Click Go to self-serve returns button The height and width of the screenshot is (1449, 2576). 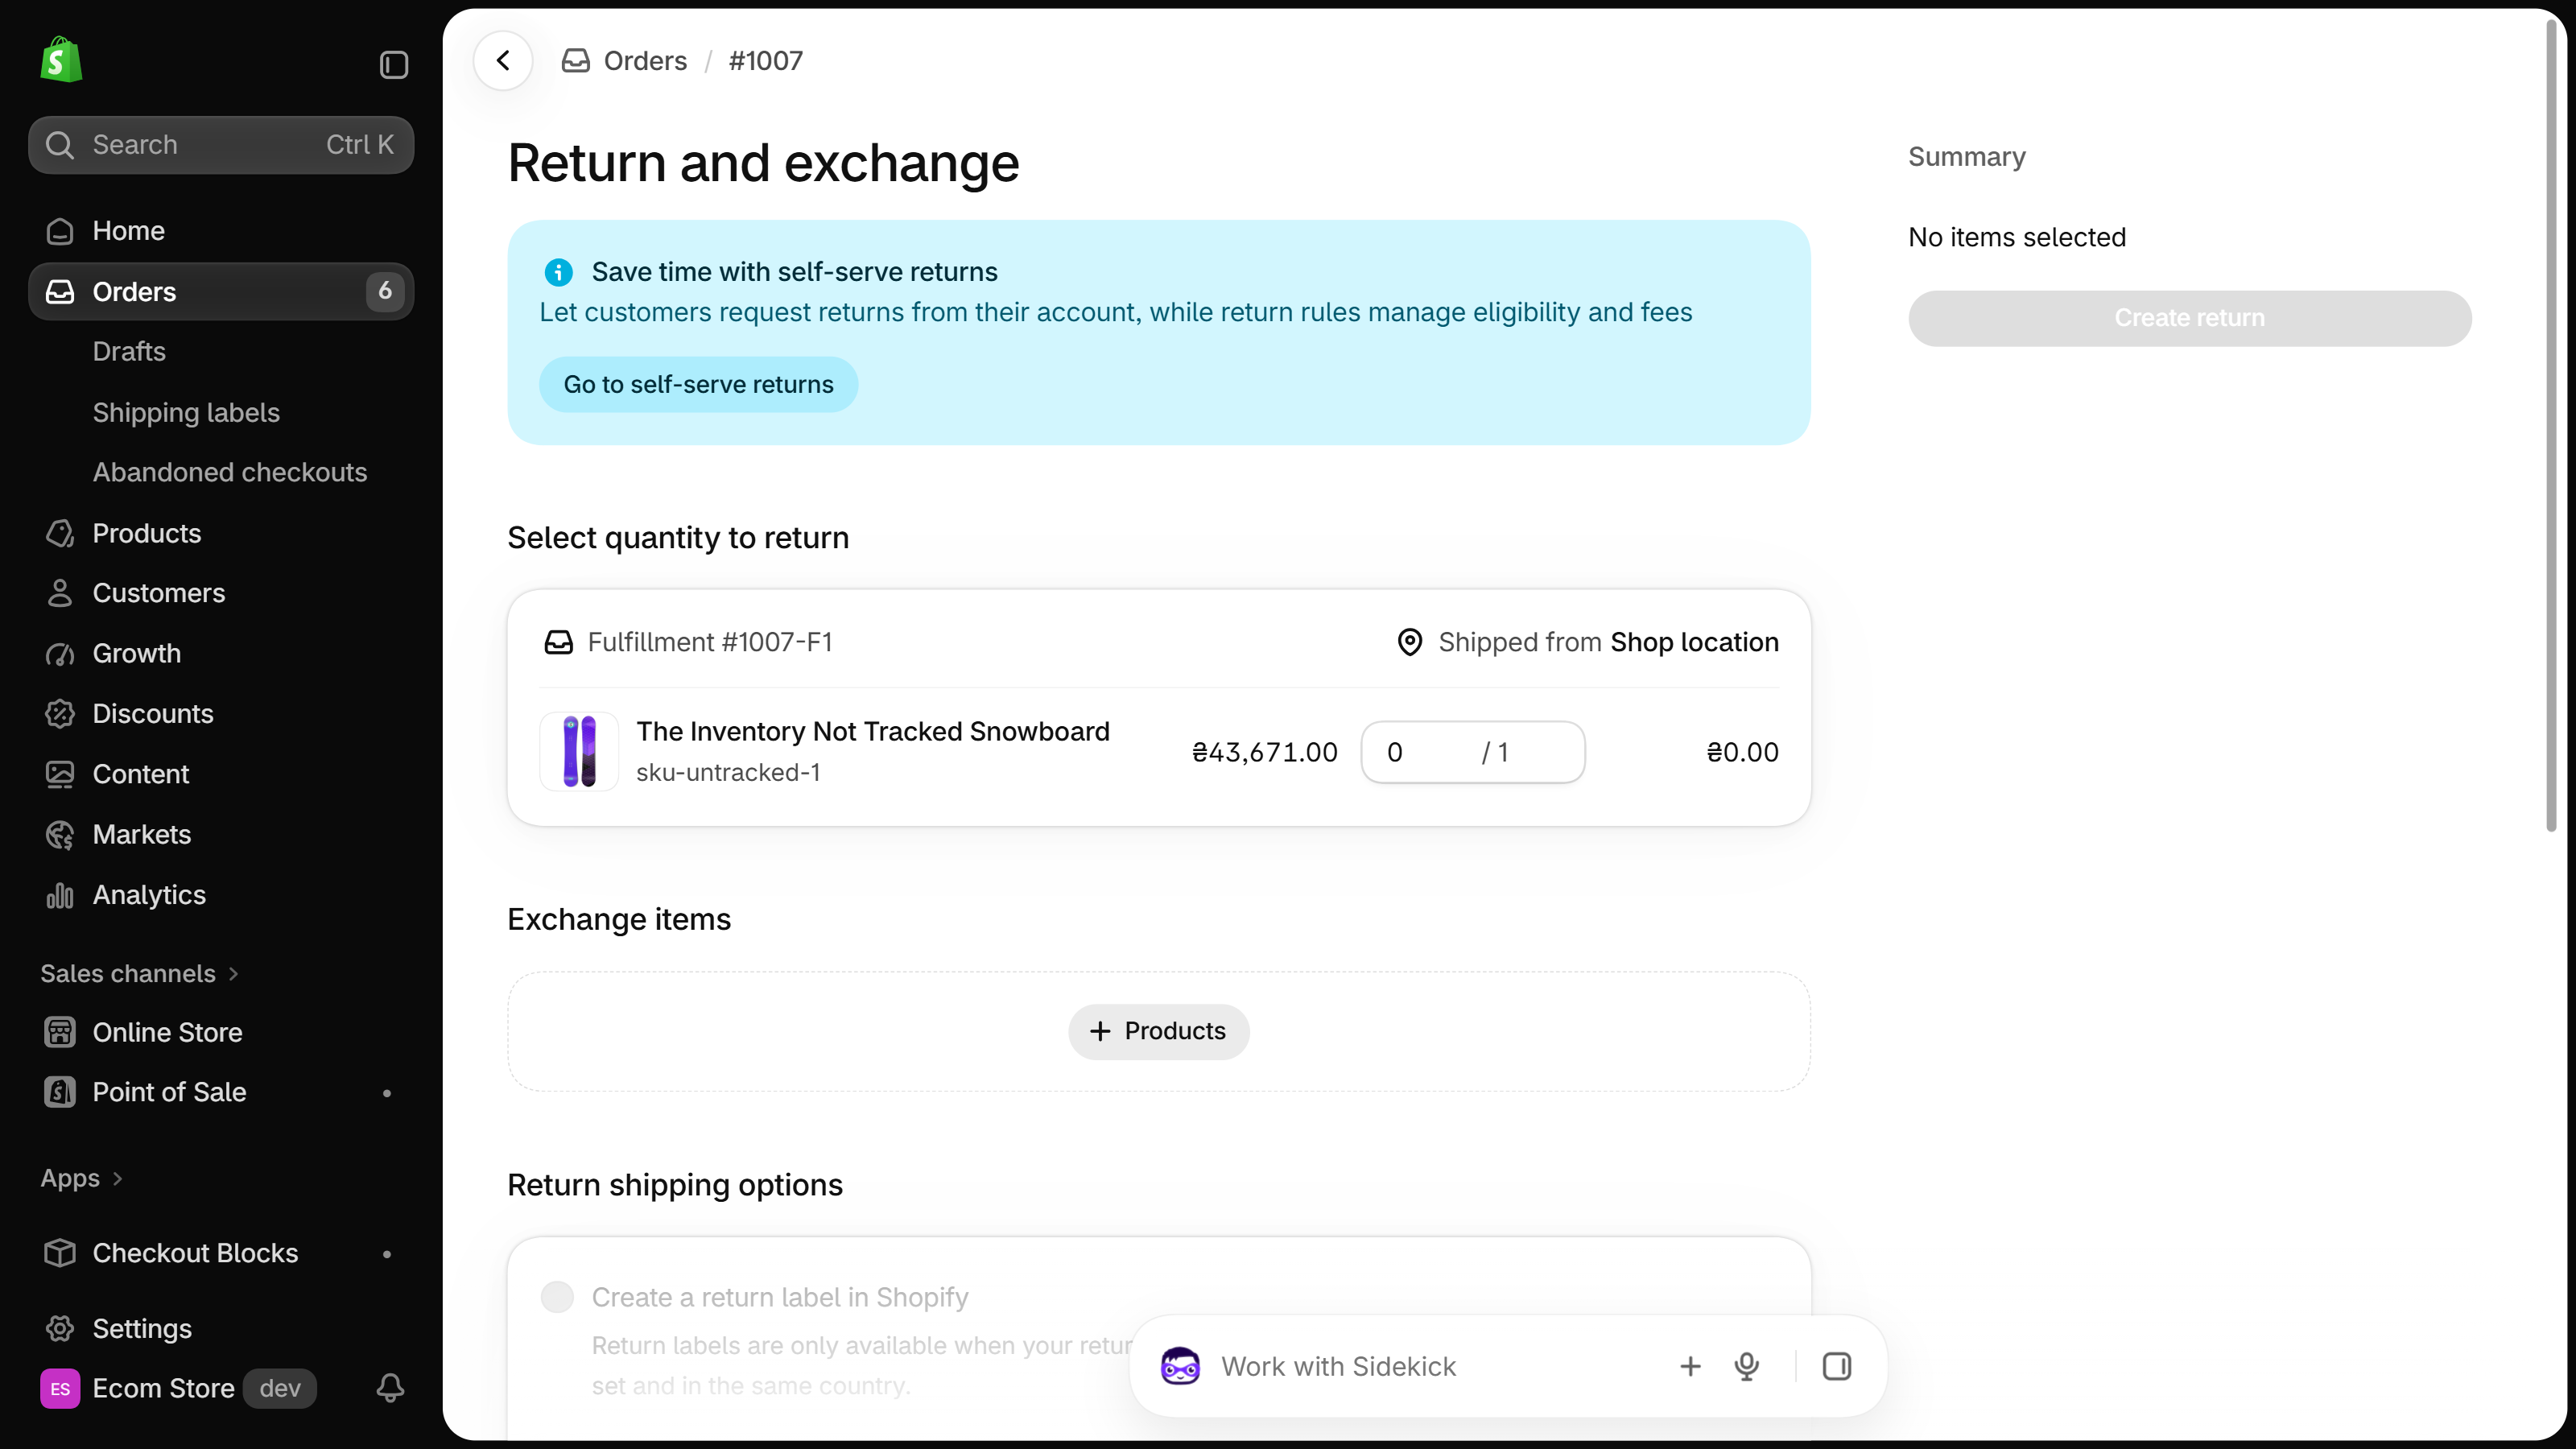[698, 385]
